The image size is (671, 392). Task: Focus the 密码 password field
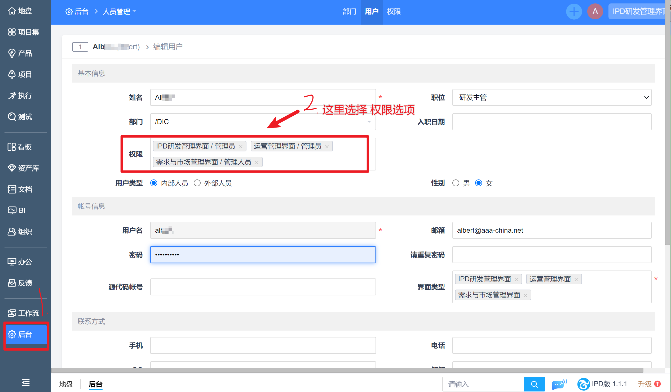tap(263, 255)
